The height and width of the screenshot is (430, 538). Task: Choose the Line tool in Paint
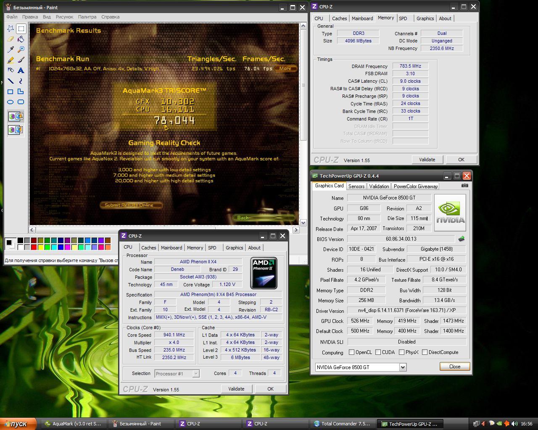[11, 81]
